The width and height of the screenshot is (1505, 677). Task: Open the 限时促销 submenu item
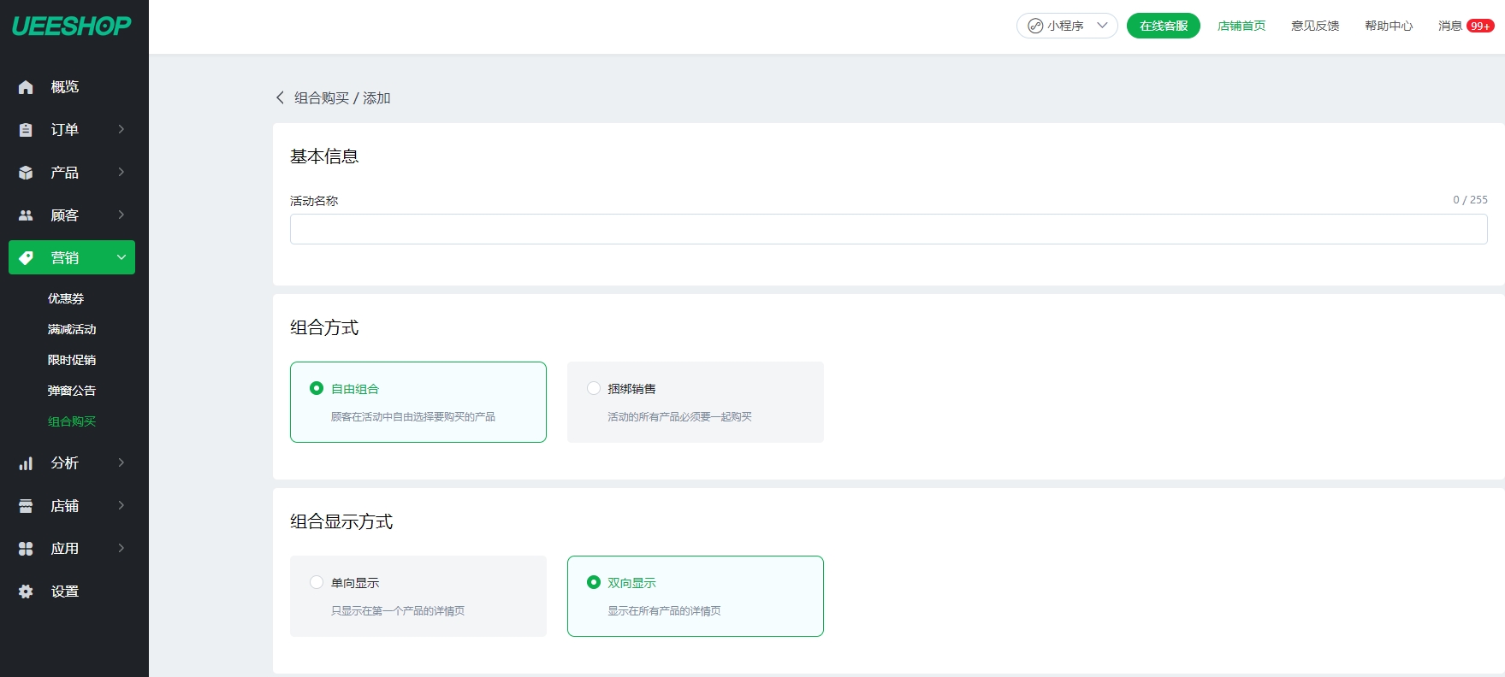click(x=72, y=360)
